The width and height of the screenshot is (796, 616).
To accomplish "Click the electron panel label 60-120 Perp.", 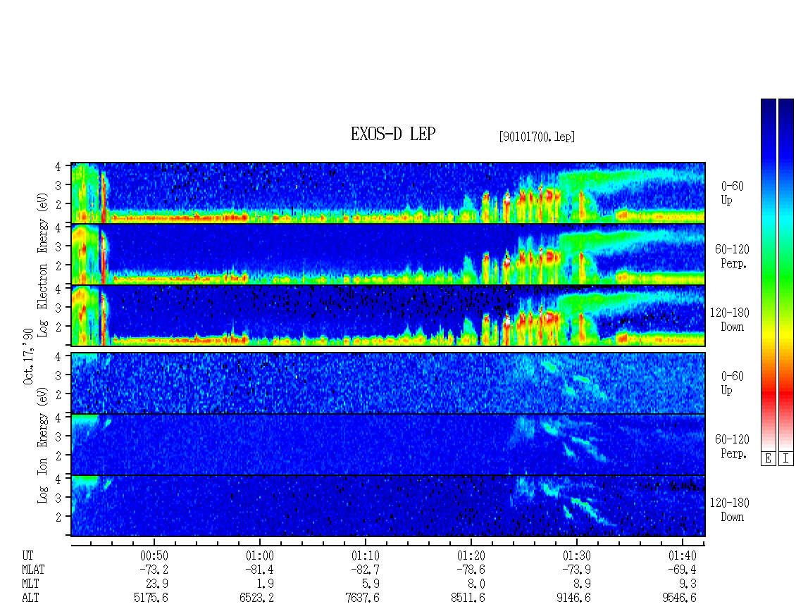I will [x=732, y=257].
